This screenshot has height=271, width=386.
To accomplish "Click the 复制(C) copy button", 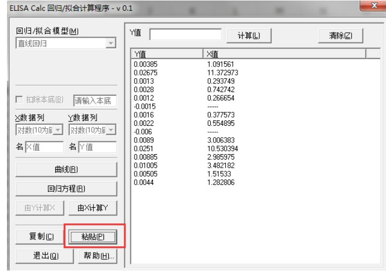I will (x=40, y=237).
